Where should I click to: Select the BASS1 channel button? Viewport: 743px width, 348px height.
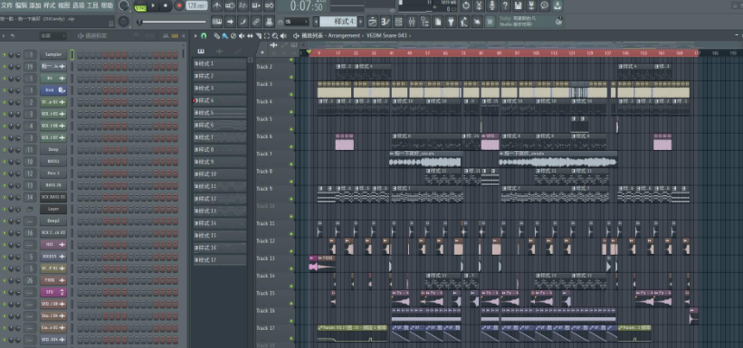[x=53, y=162]
